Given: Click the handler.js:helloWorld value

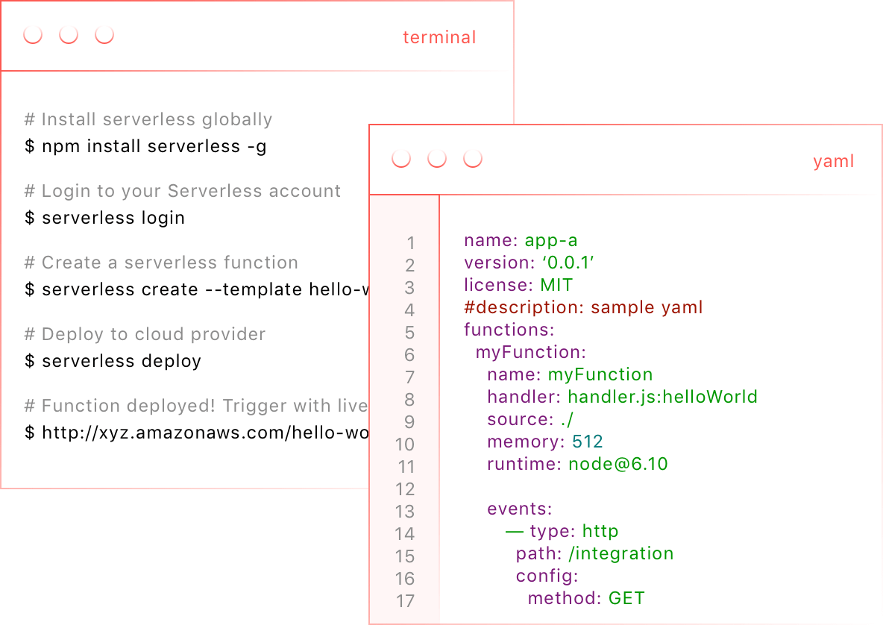Looking at the screenshot, I should click(x=662, y=397).
